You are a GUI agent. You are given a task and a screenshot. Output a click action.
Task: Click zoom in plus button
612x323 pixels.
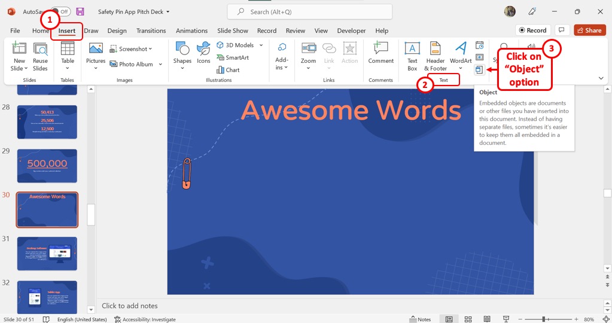pyautogui.click(x=576, y=319)
